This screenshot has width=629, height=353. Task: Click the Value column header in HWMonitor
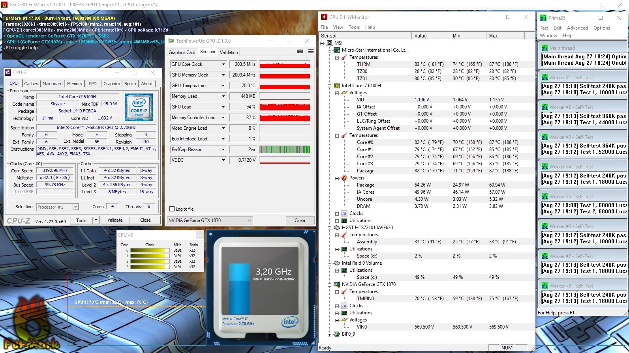[421, 36]
